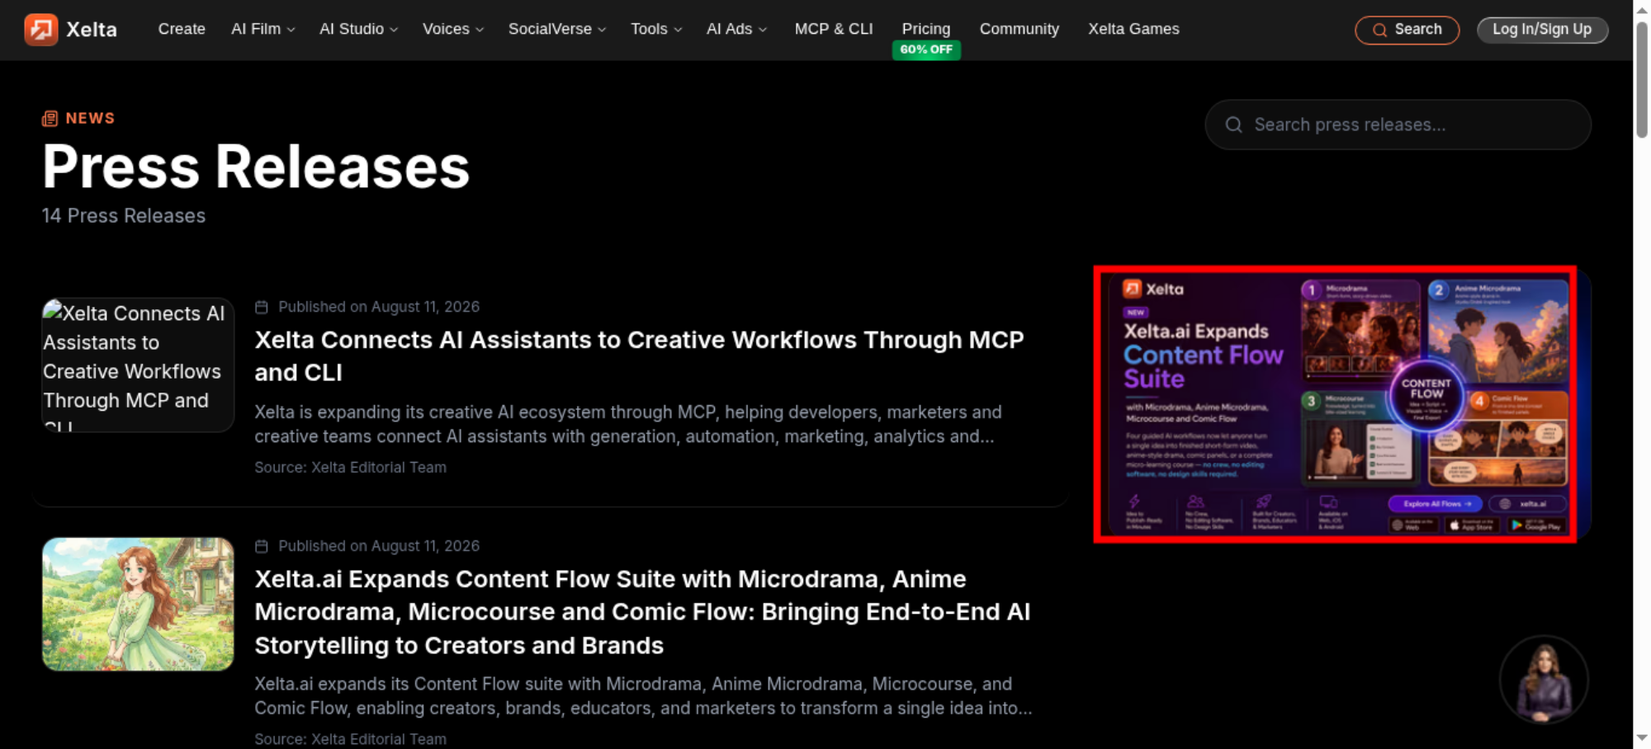Click publish date of Content Flow Suite article
This screenshot has width=1651, height=749.
coord(379,546)
